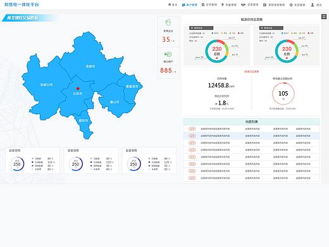Click the contract management document icon

[x=203, y=4]
